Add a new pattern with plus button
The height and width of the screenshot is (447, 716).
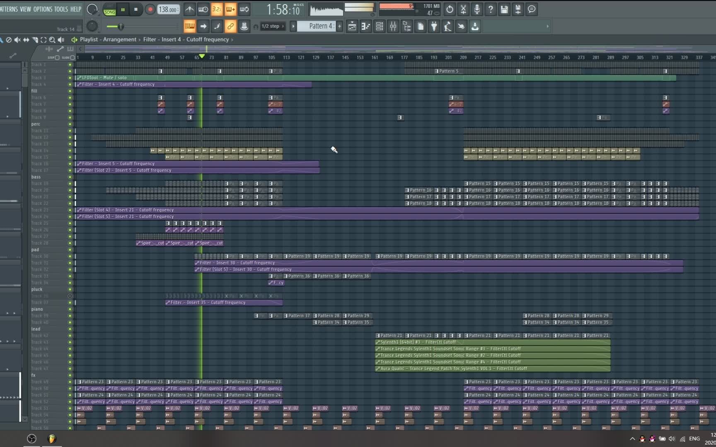point(339,26)
